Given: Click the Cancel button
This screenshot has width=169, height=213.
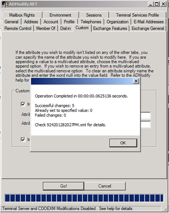Looking at the screenshot, I should 105,186.
